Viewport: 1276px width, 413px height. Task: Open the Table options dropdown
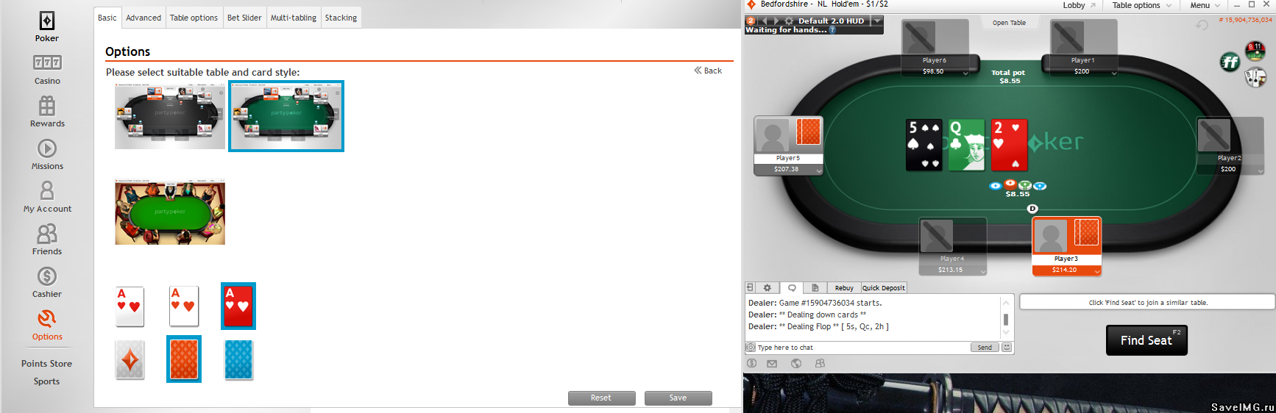(x=1141, y=5)
